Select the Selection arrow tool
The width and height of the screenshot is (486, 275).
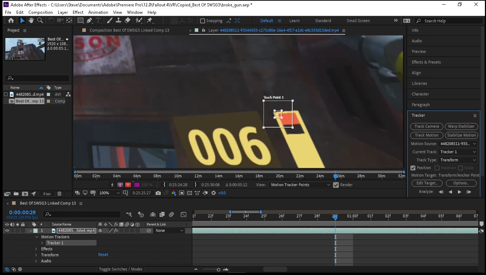coord(22,21)
